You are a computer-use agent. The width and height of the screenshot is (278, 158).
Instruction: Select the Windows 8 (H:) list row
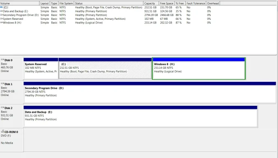click(x=110, y=23)
